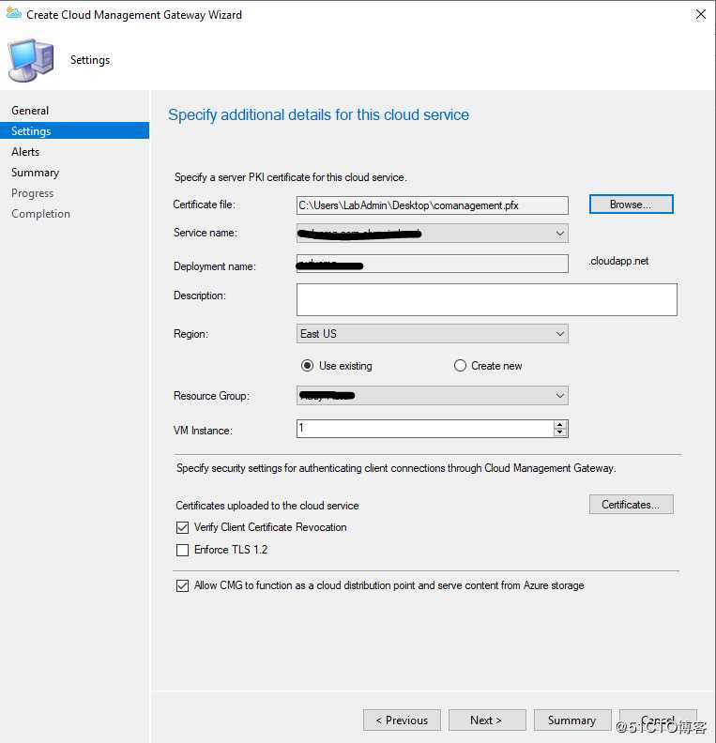Open the Service name dropdown
The height and width of the screenshot is (743, 716).
(432, 234)
